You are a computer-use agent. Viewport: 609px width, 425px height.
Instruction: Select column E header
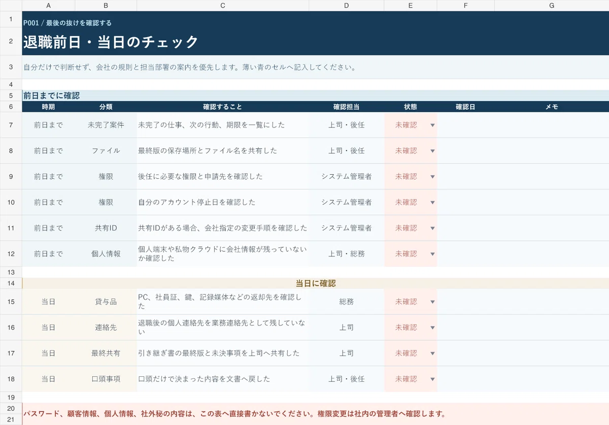(411, 6)
